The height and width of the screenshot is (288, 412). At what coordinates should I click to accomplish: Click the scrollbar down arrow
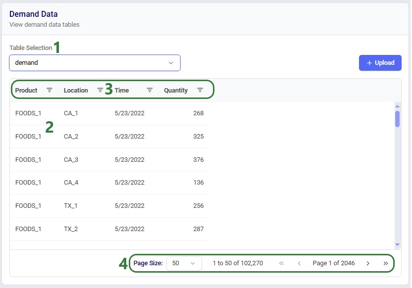tap(397, 244)
